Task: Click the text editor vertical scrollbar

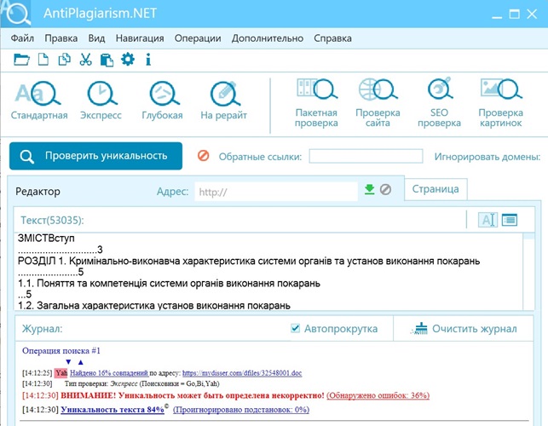Action: [528, 271]
